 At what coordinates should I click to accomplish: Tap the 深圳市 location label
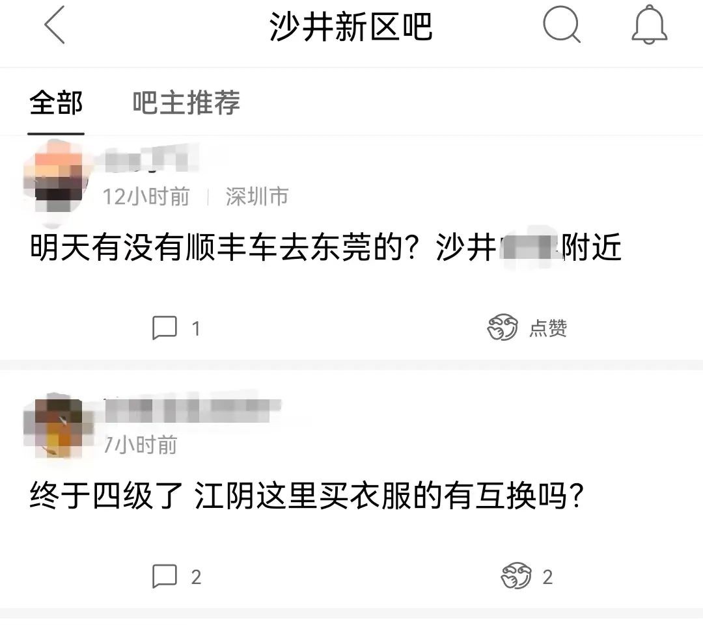[257, 196]
